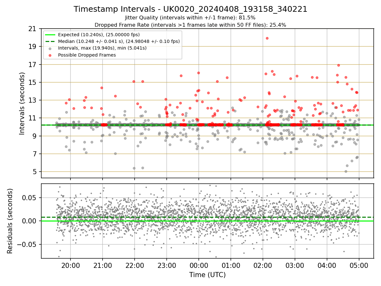Click the red dropped-frame point near 17 seconds after 04:00

(338, 65)
